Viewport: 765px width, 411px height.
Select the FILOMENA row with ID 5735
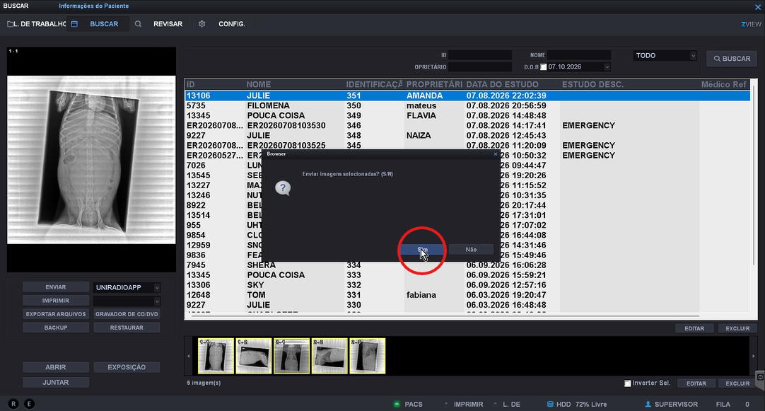(467, 105)
